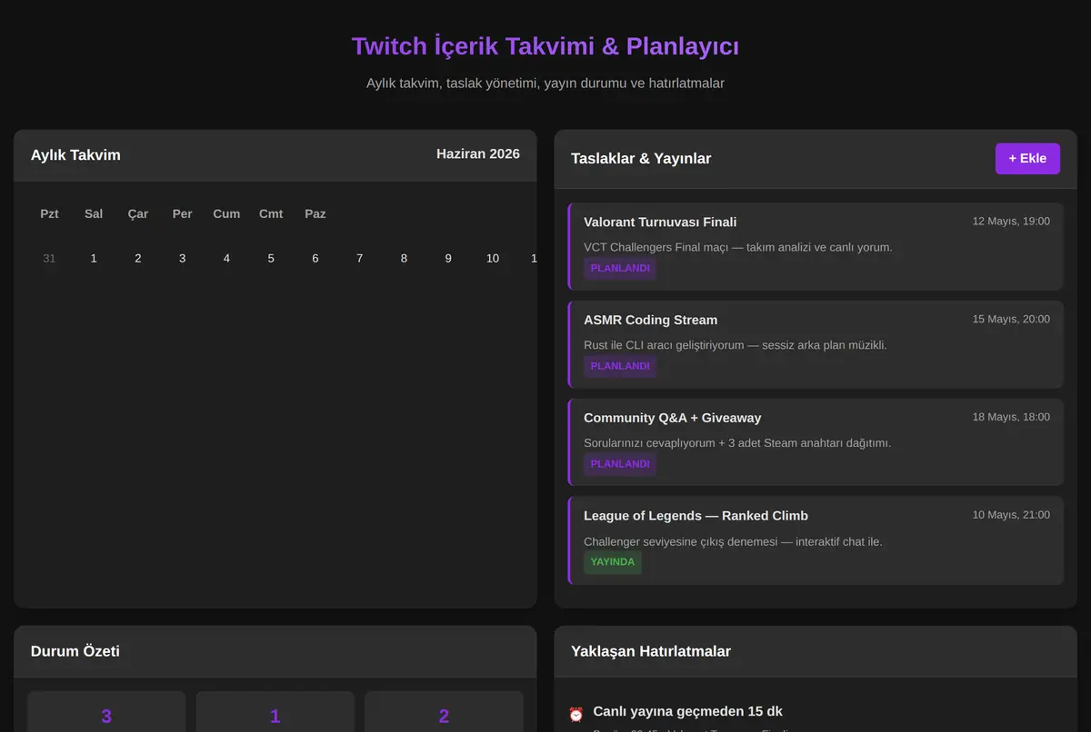Click the Durum Özeti stat card showing 2
Viewport: 1091px width, 732px height.
(x=444, y=712)
